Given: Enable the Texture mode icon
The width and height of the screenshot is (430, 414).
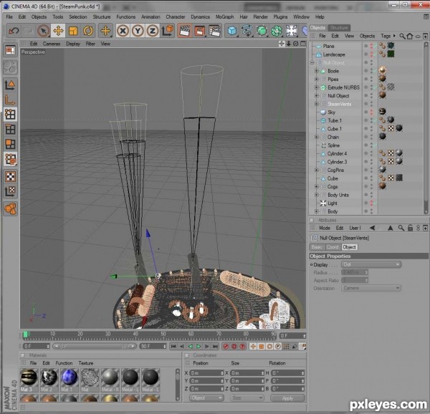Looking at the screenshot, I should click(x=11, y=177).
